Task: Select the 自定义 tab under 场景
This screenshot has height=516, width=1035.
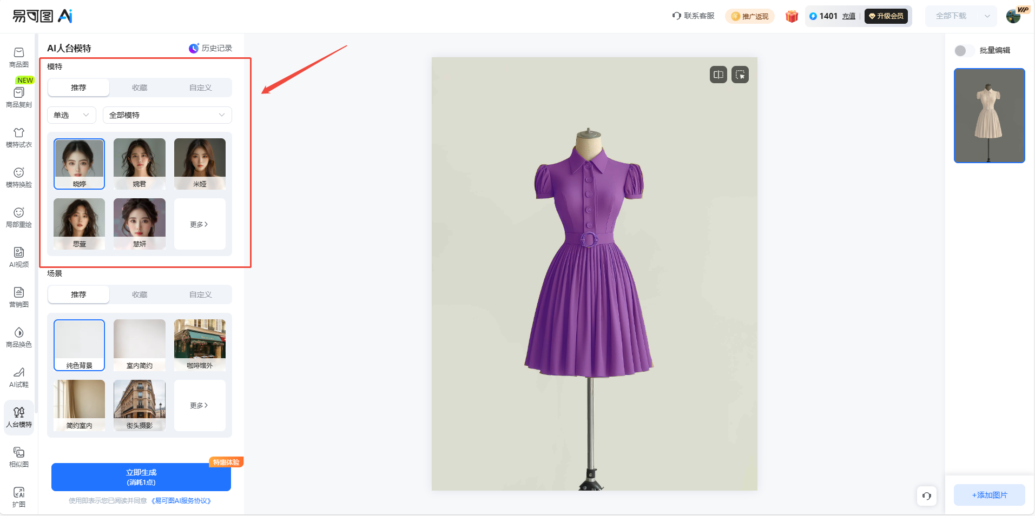Action: [x=201, y=294]
